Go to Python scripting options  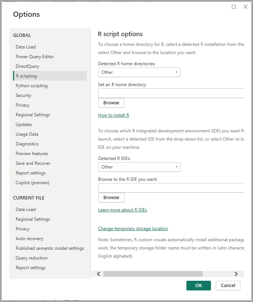tap(32, 86)
